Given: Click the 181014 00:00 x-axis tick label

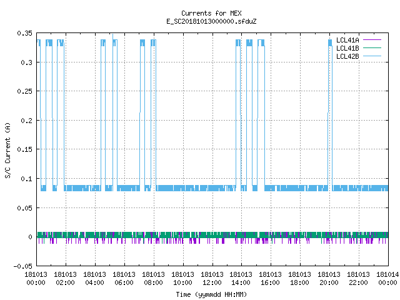Looking at the screenshot, I should (x=387, y=279).
